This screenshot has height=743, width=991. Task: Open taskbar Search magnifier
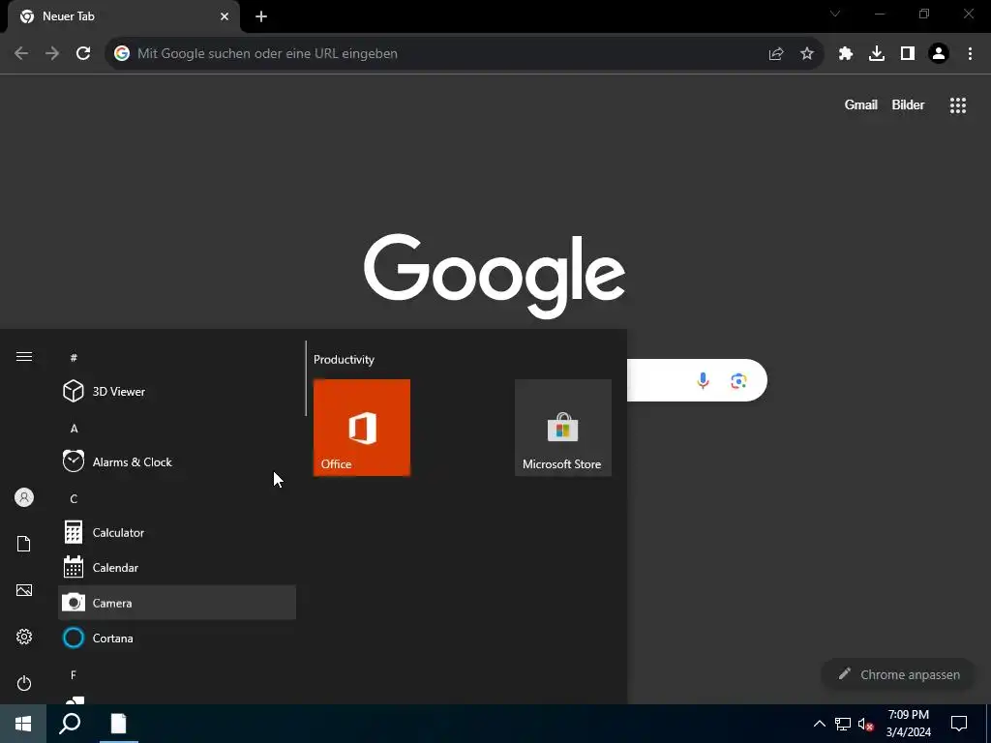coord(70,724)
